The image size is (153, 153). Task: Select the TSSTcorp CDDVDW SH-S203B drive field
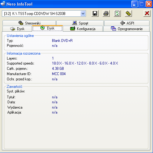tap(44, 14)
